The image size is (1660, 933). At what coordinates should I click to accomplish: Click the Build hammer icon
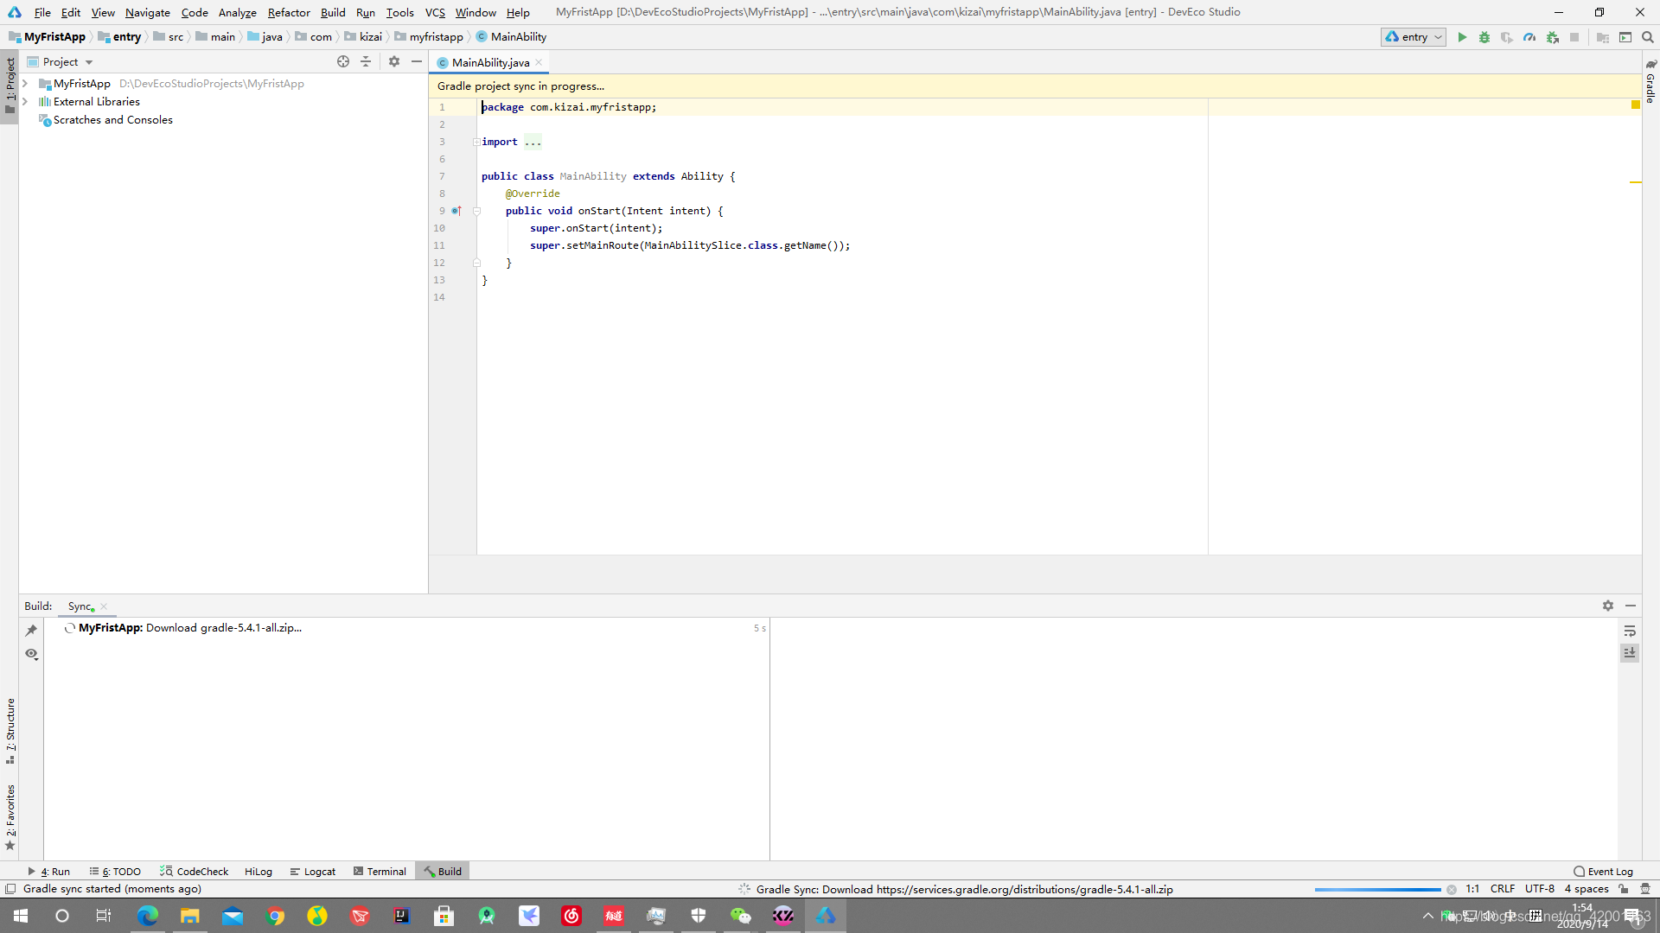point(430,870)
